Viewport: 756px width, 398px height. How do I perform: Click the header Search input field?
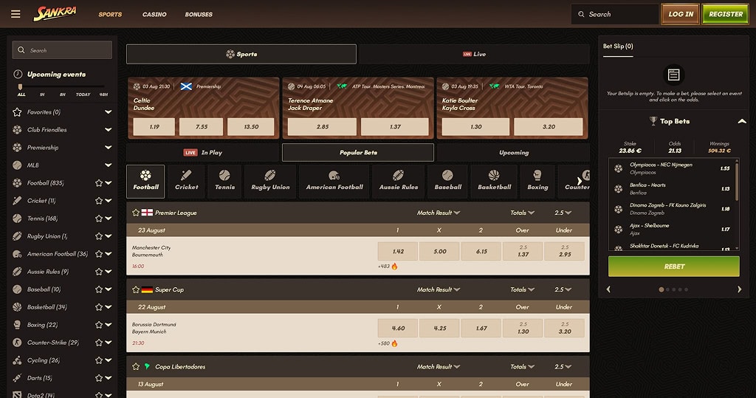(615, 15)
